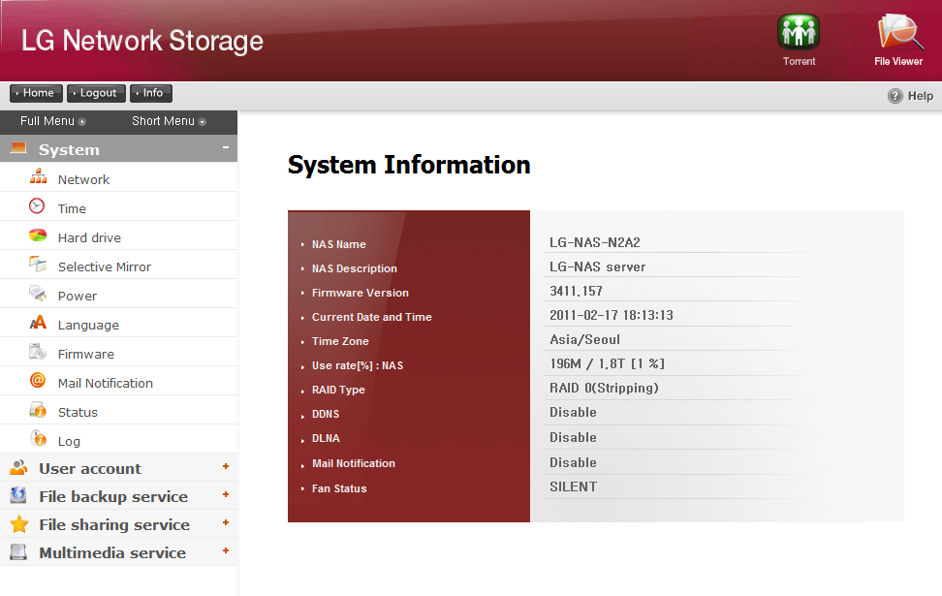Viewport: 942px width, 596px height.
Task: Switch to Full Menu
Action: tap(53, 121)
